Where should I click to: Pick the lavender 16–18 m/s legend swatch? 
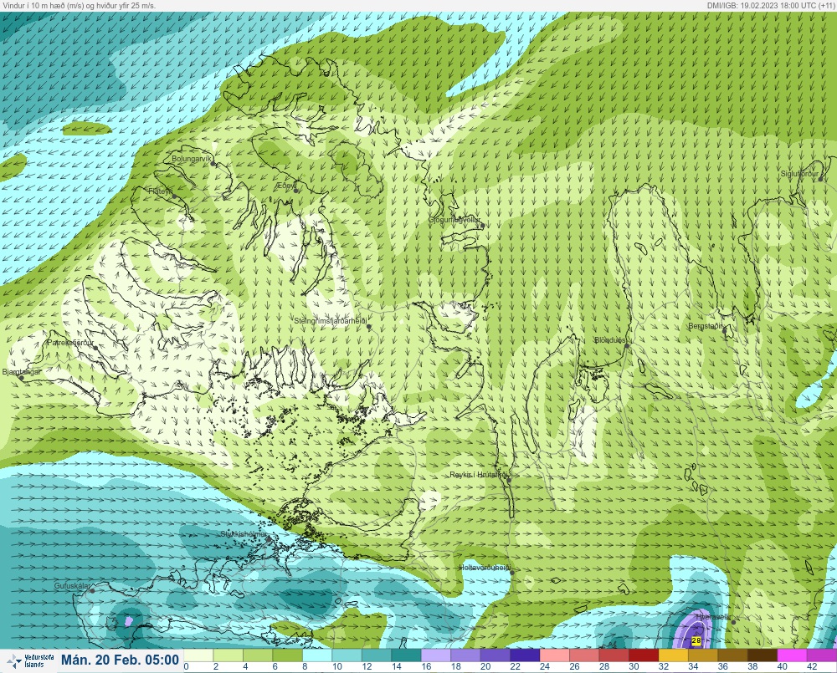(x=436, y=655)
